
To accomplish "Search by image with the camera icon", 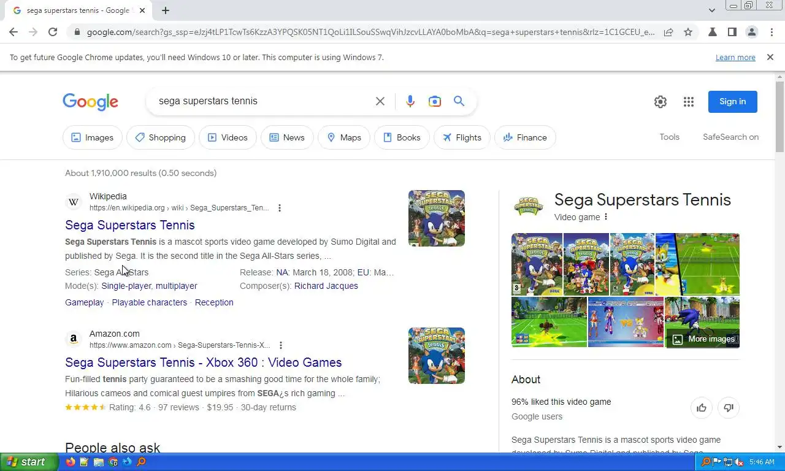I will [x=435, y=101].
